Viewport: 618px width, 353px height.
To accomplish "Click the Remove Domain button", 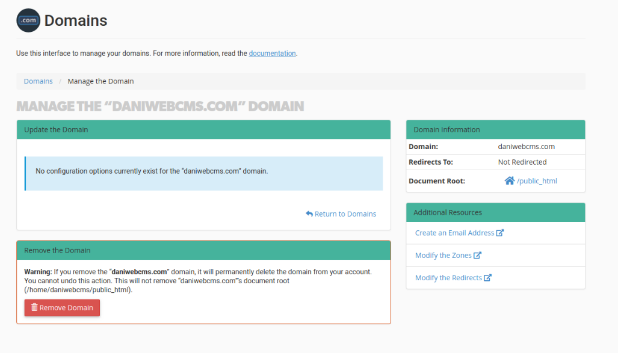I will click(x=62, y=308).
